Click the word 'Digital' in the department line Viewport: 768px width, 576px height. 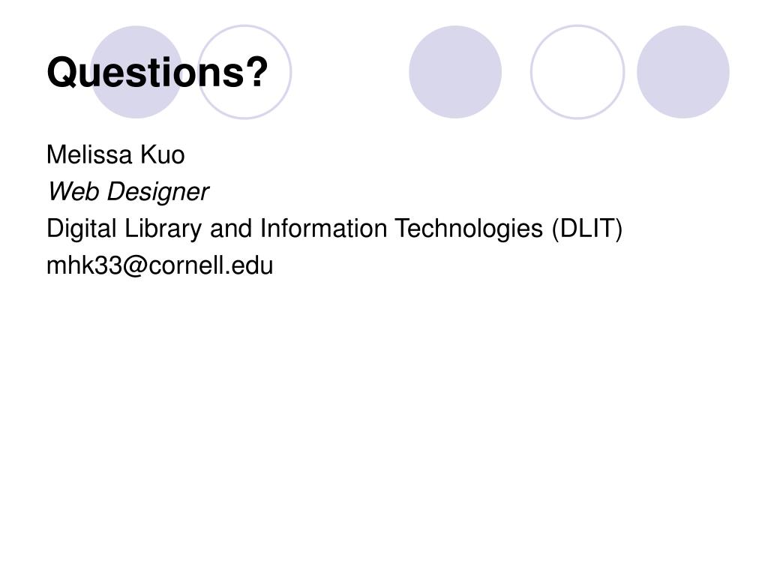(81, 229)
